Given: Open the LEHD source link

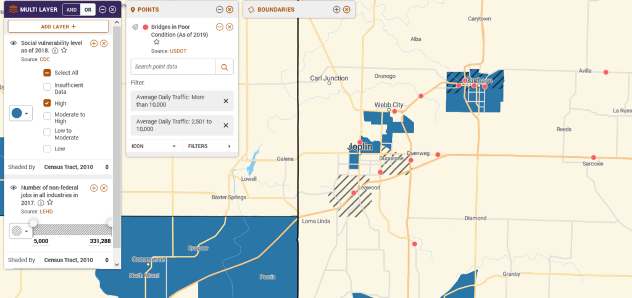Looking at the screenshot, I should pos(46,212).
